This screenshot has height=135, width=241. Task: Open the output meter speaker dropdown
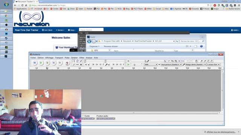click(89, 65)
